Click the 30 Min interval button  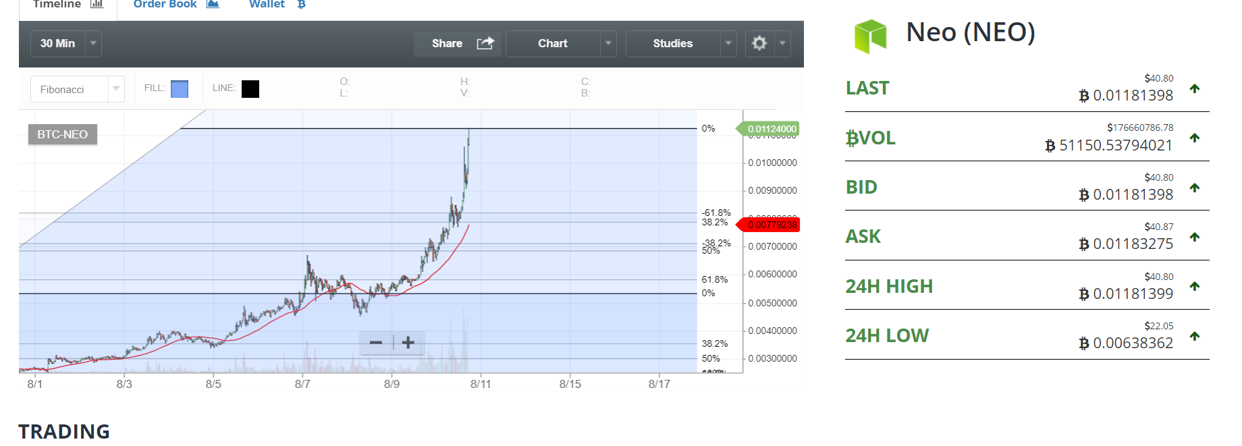tap(57, 43)
